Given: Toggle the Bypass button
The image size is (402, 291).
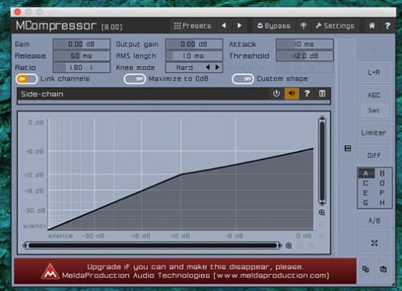Looking at the screenshot, I should pos(274,26).
